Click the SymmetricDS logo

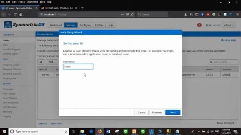point(24,25)
